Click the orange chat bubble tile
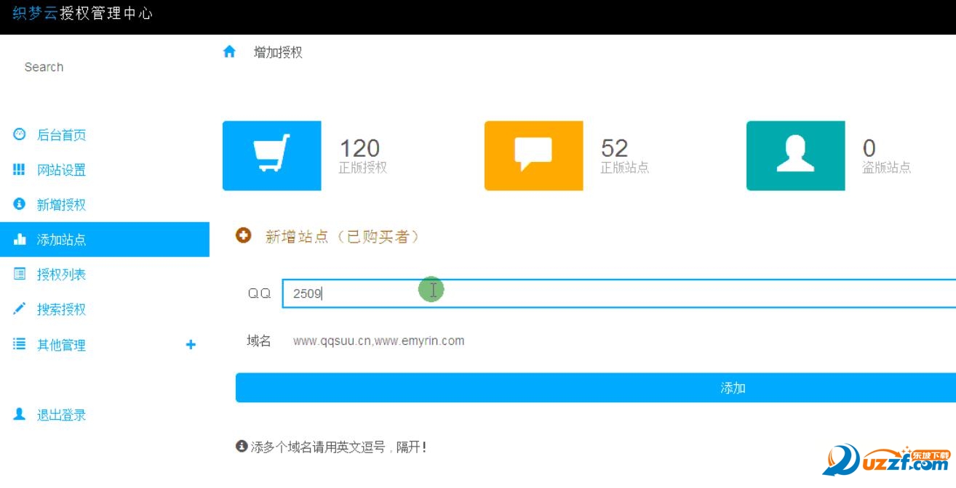The width and height of the screenshot is (956, 488). click(533, 155)
